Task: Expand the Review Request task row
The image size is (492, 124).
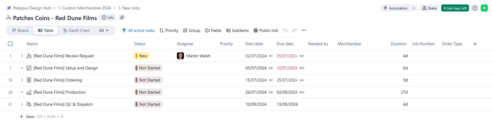Action: [22, 56]
